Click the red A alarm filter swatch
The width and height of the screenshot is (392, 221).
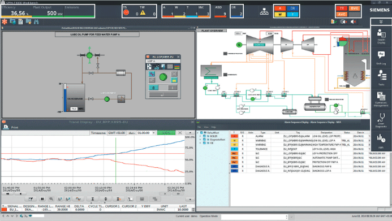(x=280, y=8)
